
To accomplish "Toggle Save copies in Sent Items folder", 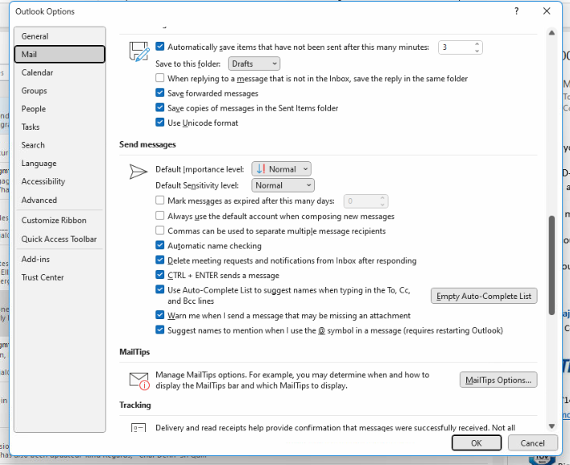I will point(160,108).
